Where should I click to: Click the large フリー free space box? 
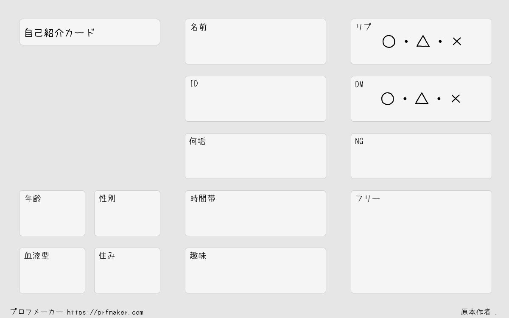click(421, 242)
